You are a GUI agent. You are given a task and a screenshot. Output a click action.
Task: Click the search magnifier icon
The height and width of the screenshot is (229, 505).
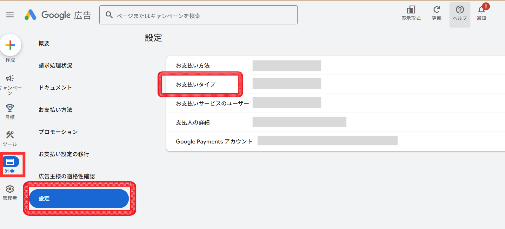point(109,15)
